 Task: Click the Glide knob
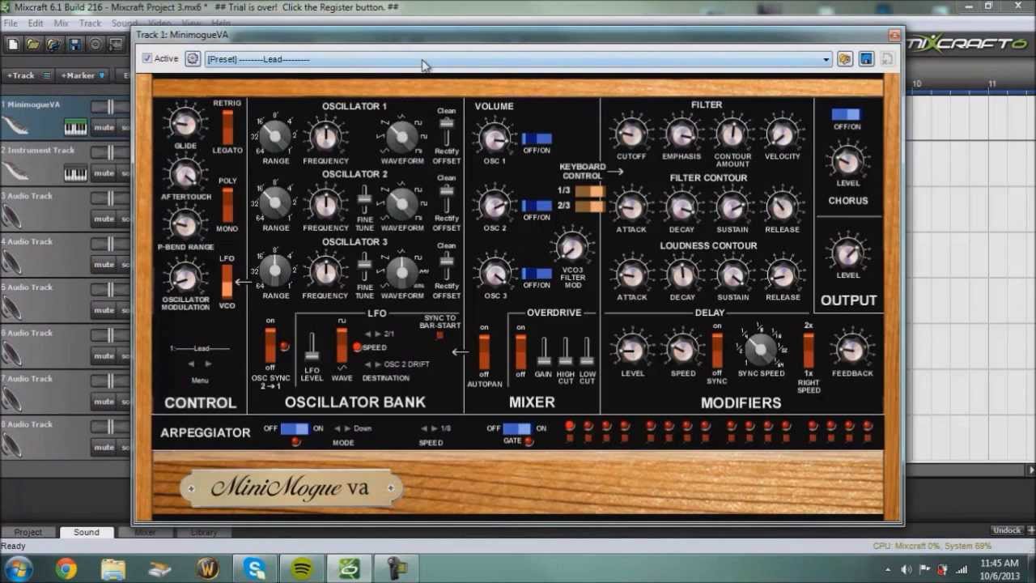pyautogui.click(x=185, y=123)
